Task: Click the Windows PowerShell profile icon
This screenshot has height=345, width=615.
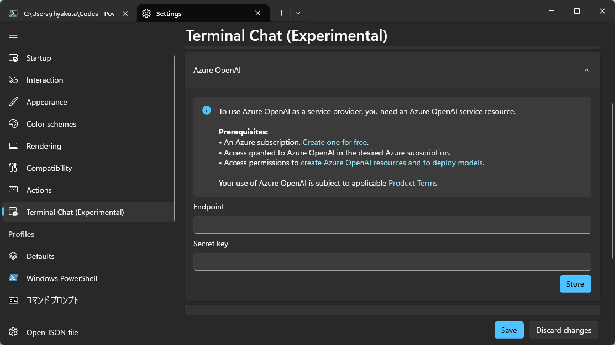Action: point(13,278)
